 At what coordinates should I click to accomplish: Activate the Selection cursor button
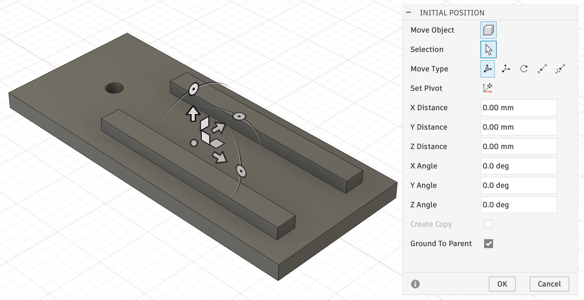[488, 49]
